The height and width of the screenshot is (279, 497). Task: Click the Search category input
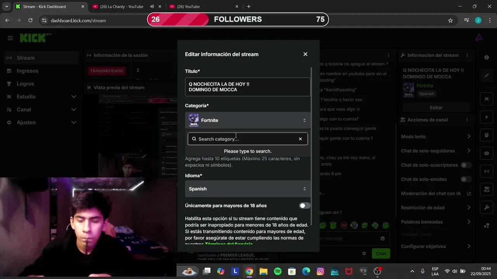[x=247, y=139]
